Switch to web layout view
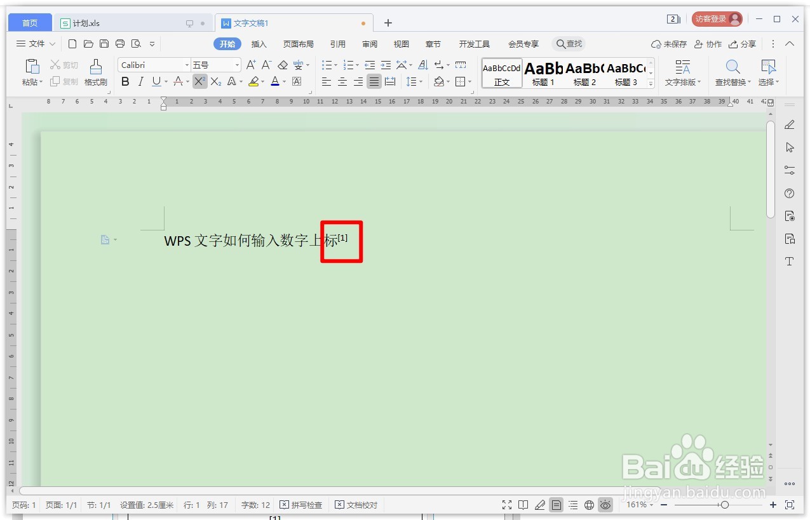Image resolution: width=810 pixels, height=520 pixels. click(588, 505)
